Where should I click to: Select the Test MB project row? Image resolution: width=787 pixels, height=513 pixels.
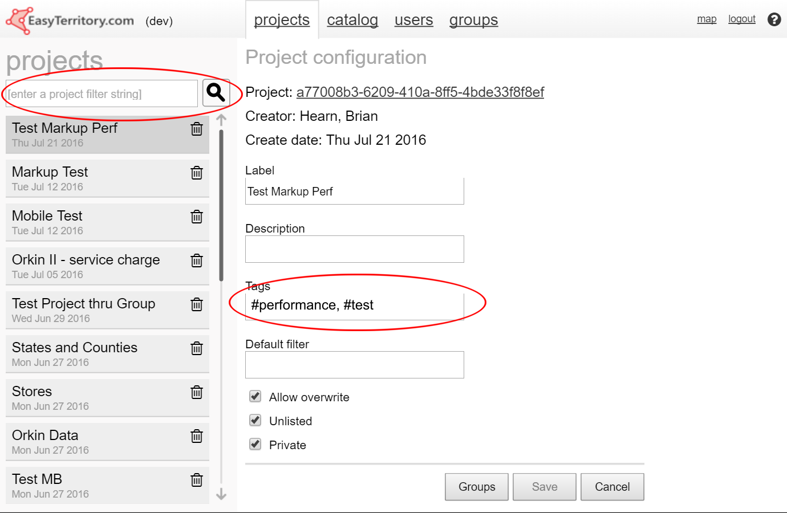click(x=107, y=486)
